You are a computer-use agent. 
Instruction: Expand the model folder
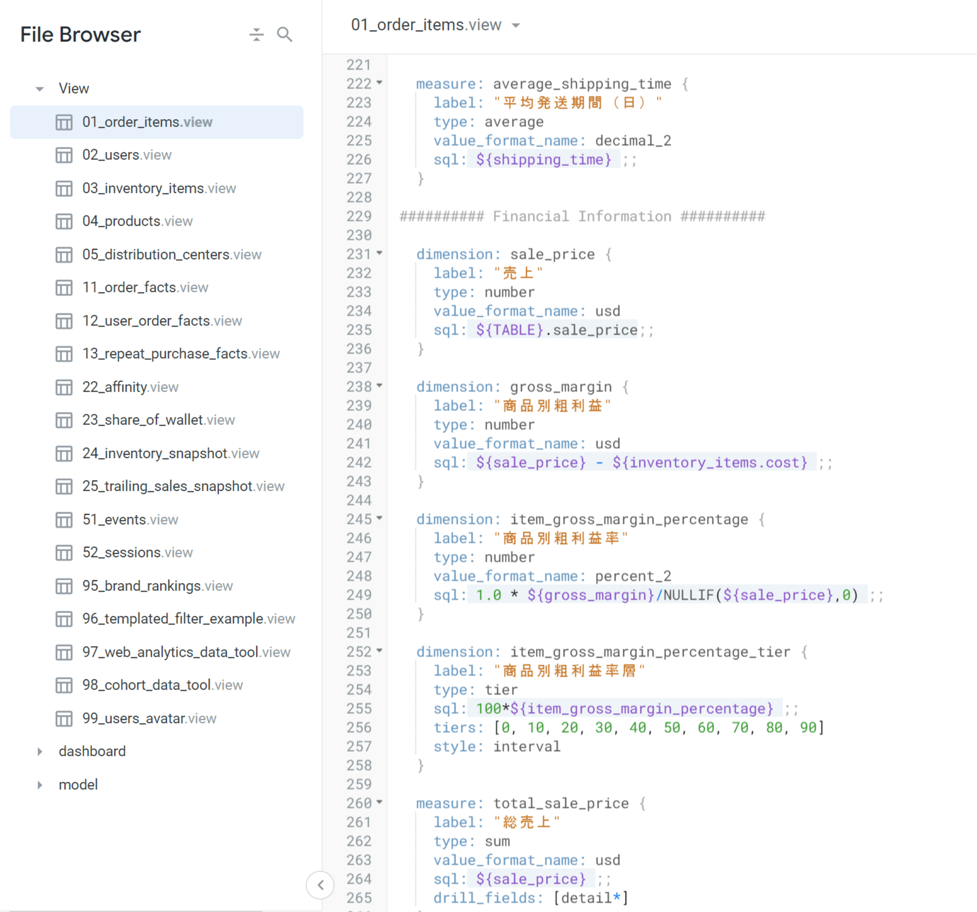tap(40, 784)
